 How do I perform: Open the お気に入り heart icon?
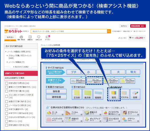[x=39, y=38]
